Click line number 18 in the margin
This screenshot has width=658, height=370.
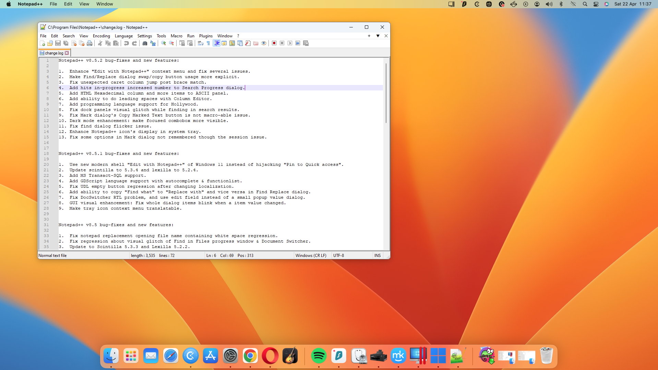point(46,153)
